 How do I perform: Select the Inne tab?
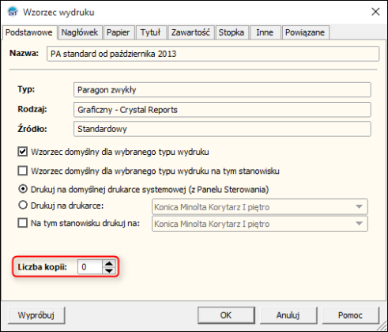pyautogui.click(x=265, y=32)
